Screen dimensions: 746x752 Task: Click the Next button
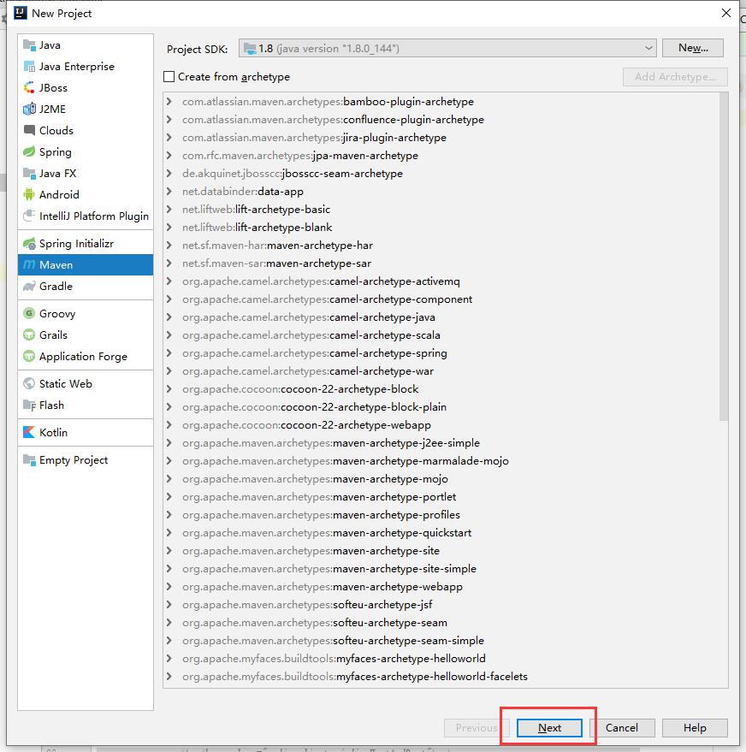[x=549, y=728]
